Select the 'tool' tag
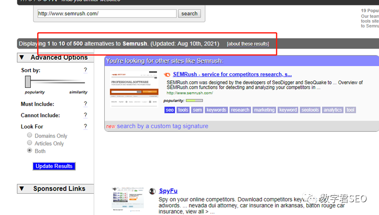Screen dimensions: 379x215 [351, 110]
